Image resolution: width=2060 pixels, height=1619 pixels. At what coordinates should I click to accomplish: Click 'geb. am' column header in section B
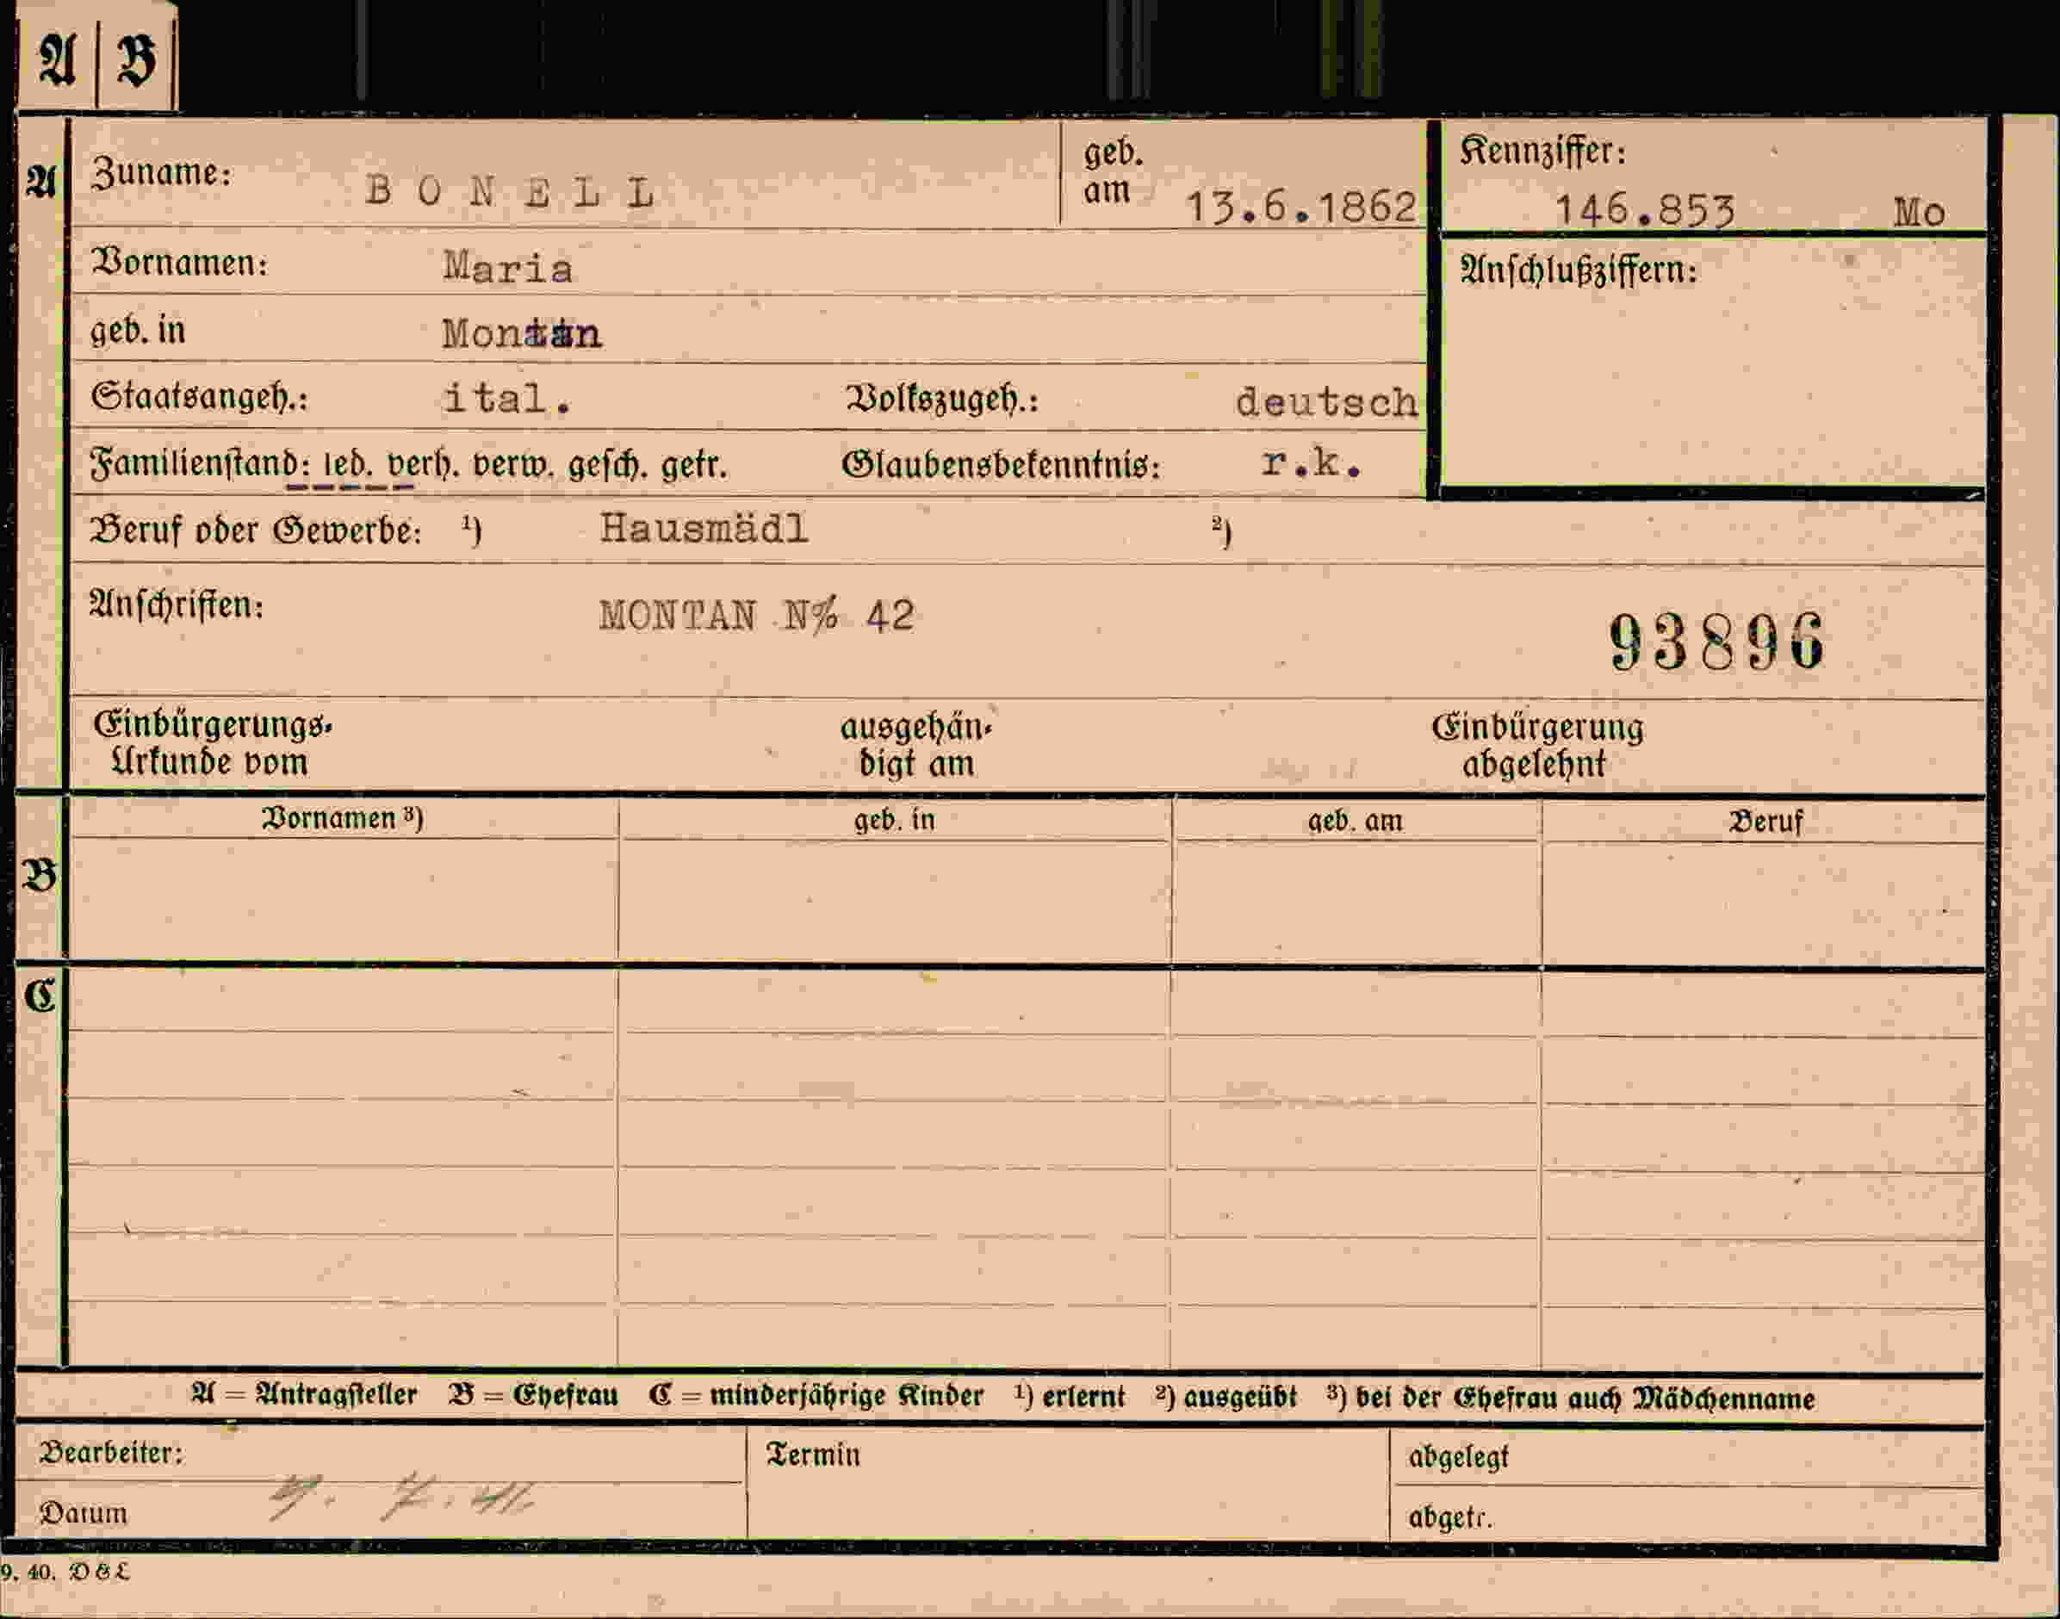tap(1355, 821)
